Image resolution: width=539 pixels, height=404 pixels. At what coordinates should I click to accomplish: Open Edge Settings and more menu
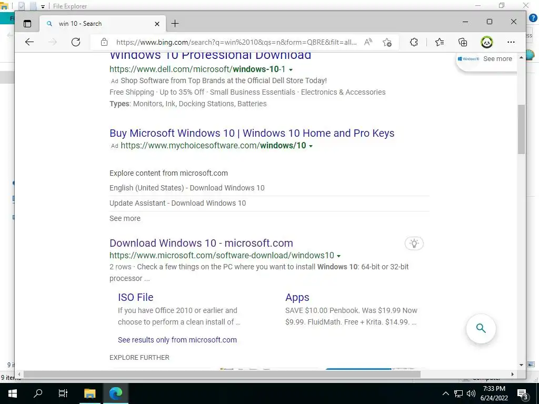point(511,42)
